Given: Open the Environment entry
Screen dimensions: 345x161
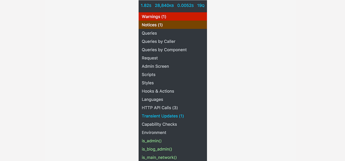Looking at the screenshot, I should coord(173,133).
